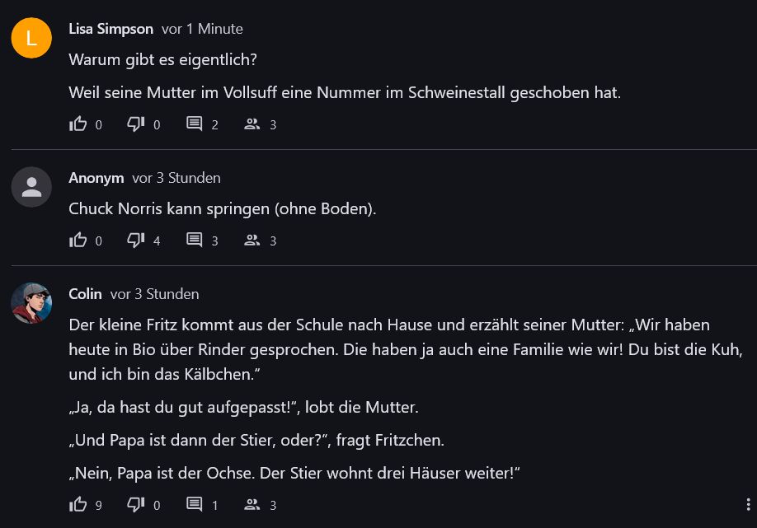Click Colin's profile picture

coord(31,303)
